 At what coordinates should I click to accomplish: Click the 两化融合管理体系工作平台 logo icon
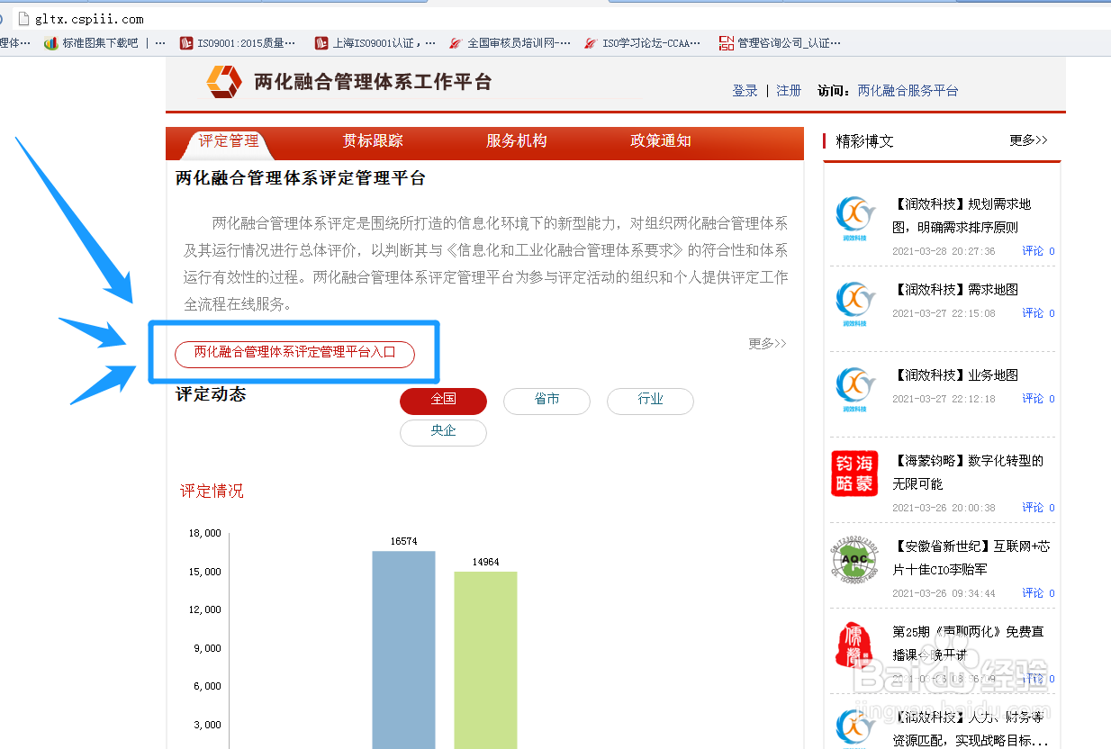(224, 81)
